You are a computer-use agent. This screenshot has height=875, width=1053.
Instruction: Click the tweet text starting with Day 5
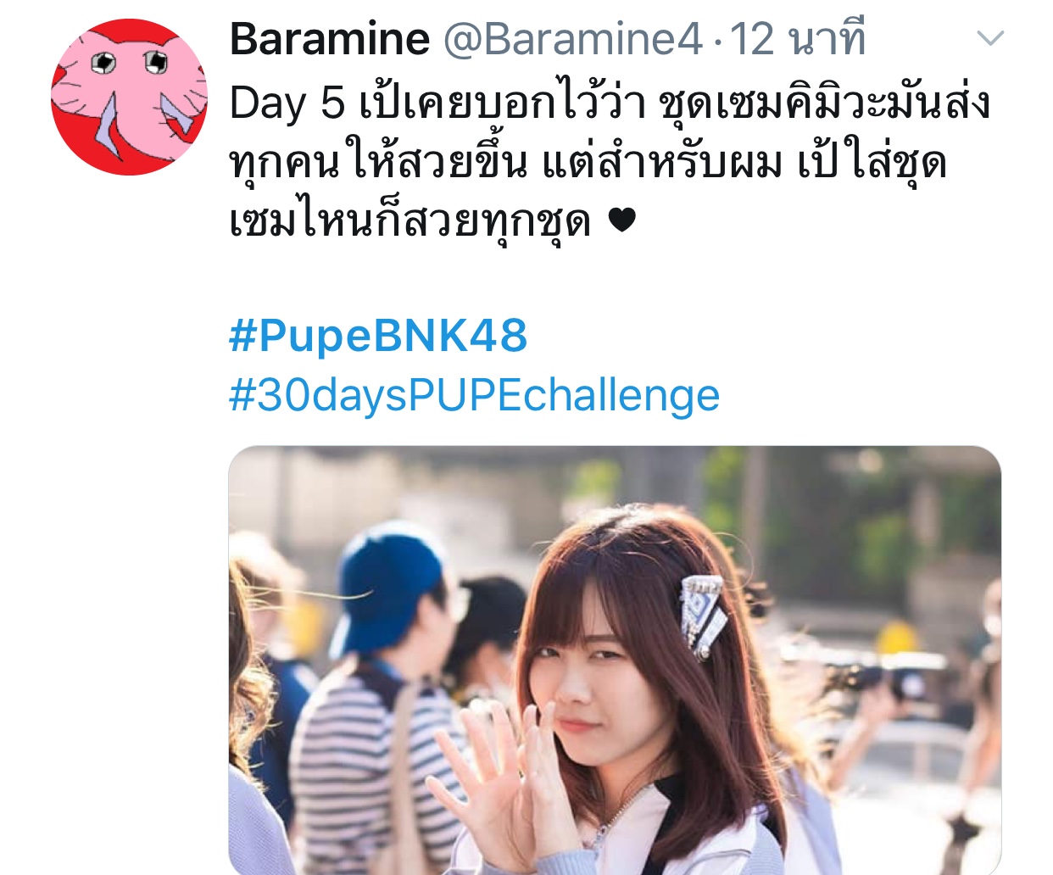click(610, 162)
